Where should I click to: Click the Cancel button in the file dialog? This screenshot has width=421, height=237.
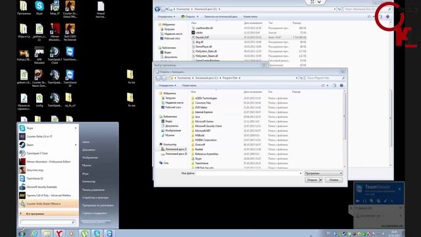click(334, 180)
